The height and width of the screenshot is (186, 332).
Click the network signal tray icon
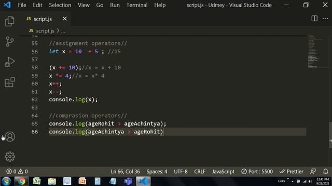pos(305,181)
